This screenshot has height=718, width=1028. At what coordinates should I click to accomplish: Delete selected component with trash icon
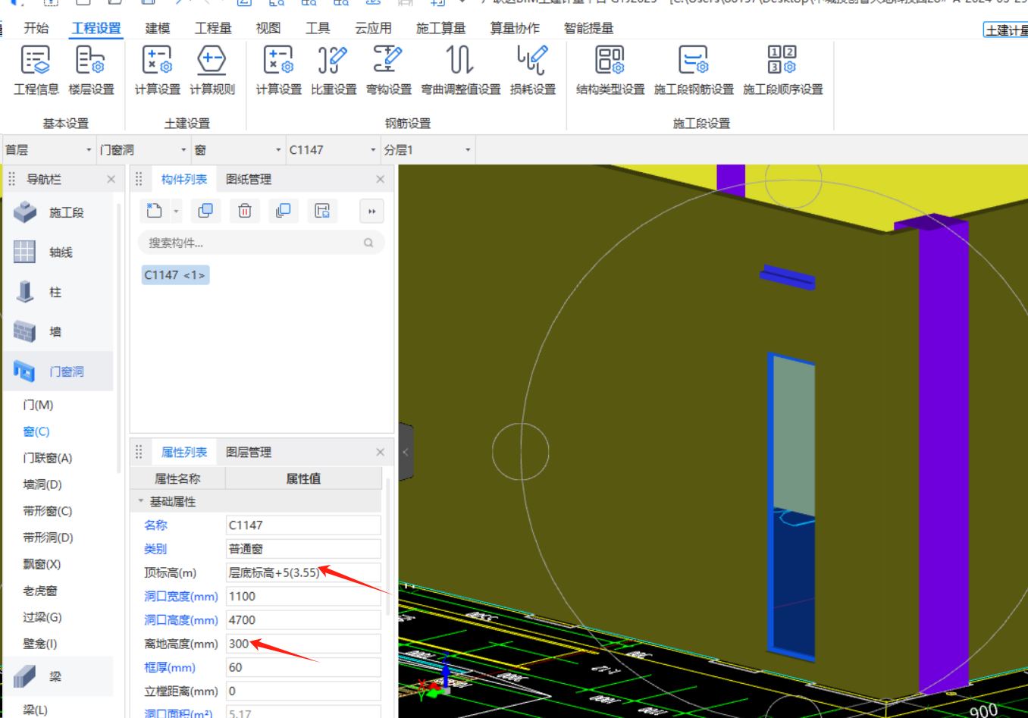pos(245,211)
